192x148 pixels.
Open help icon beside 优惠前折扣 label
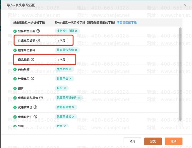[35, 117]
